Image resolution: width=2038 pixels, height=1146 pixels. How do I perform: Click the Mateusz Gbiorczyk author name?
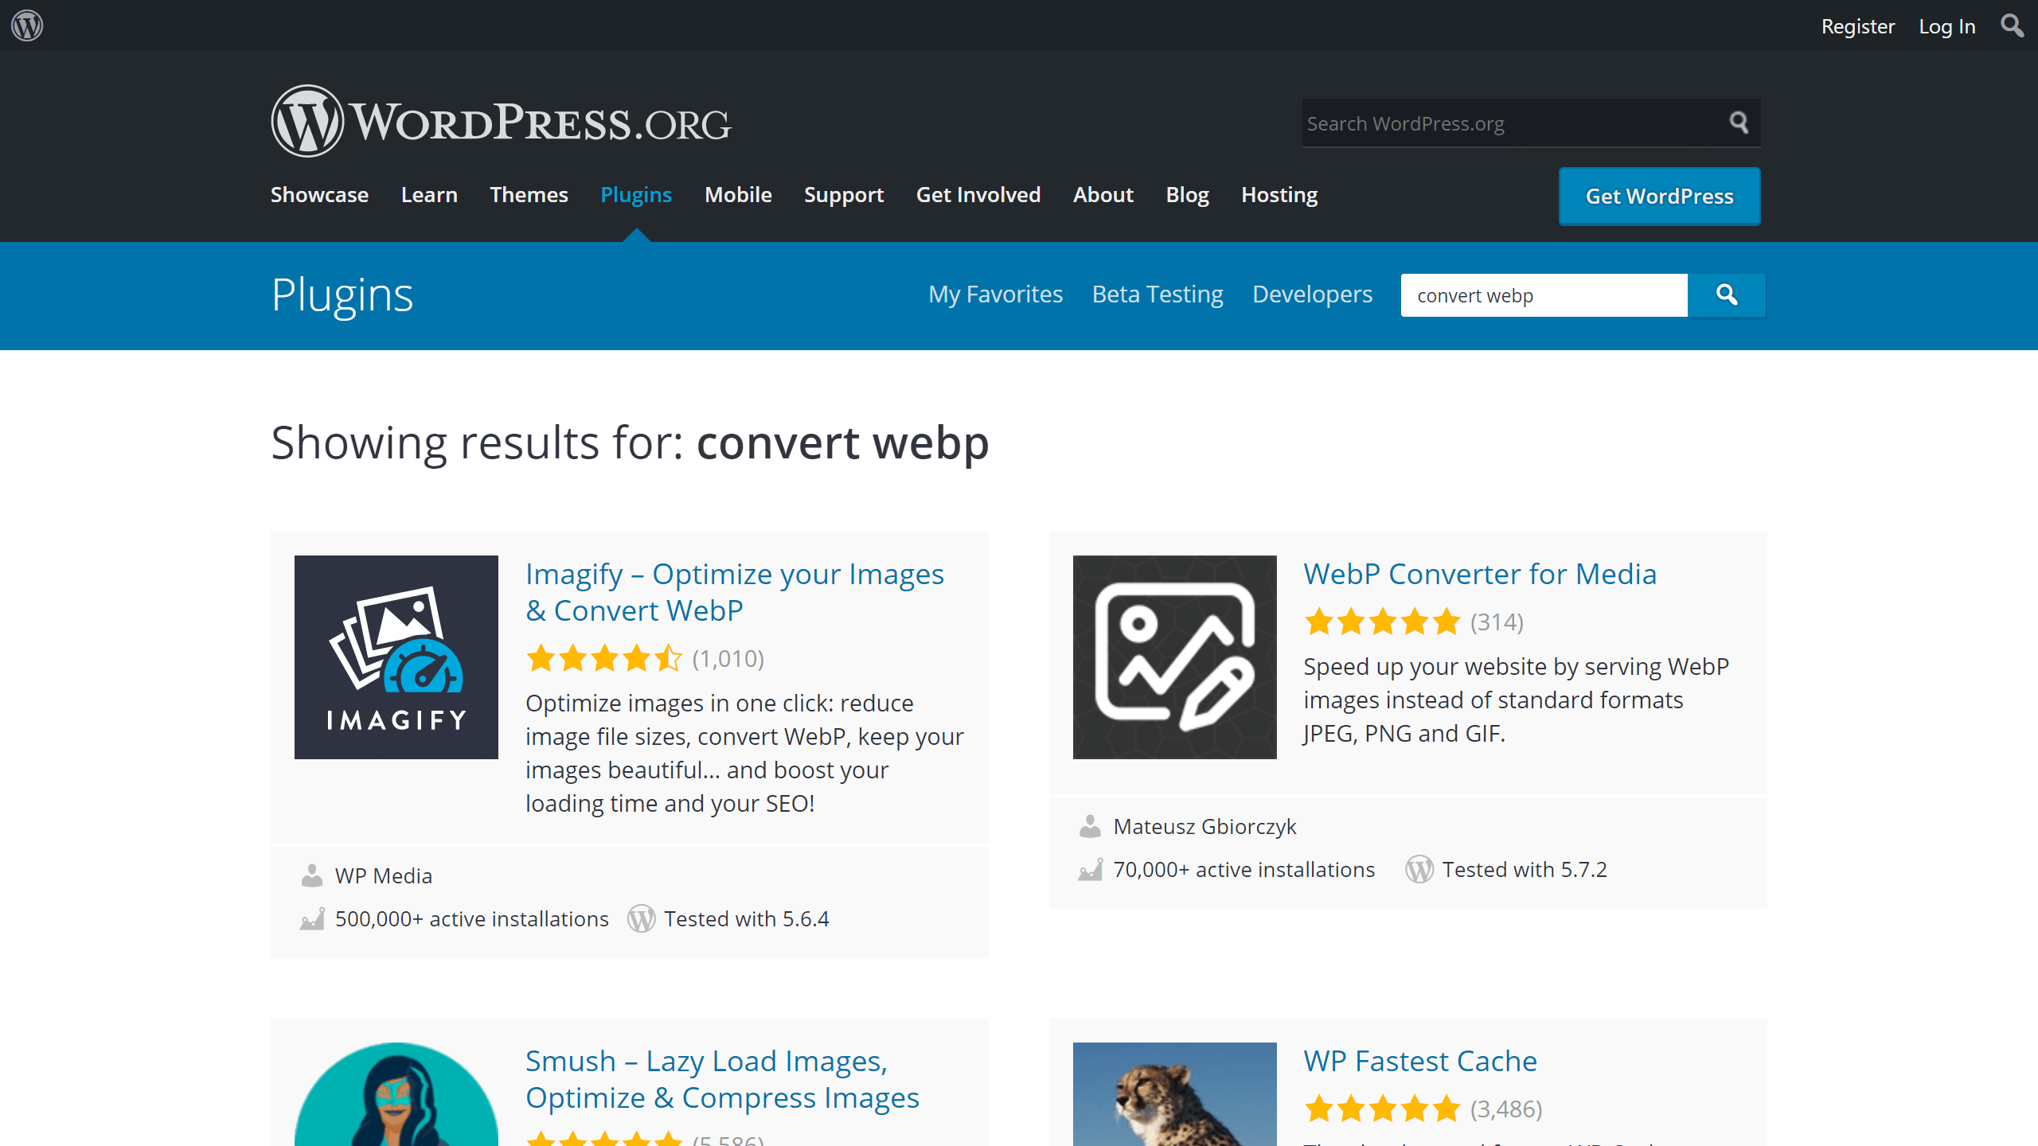coord(1204,826)
